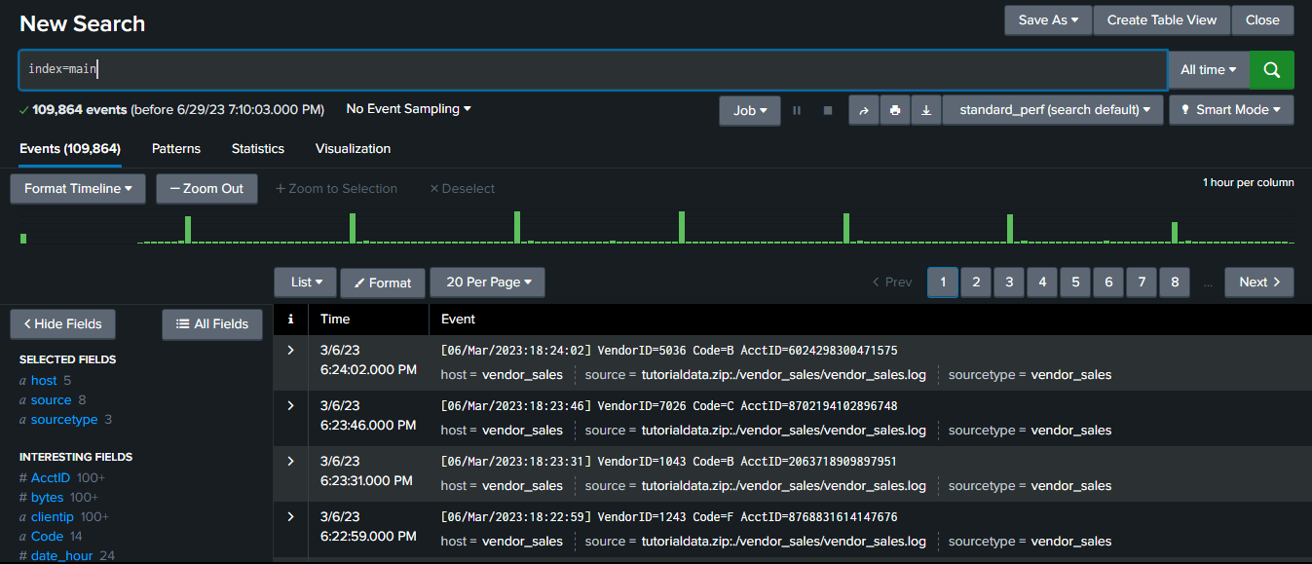
Task: Open the event info column header icon
Action: tap(290, 319)
